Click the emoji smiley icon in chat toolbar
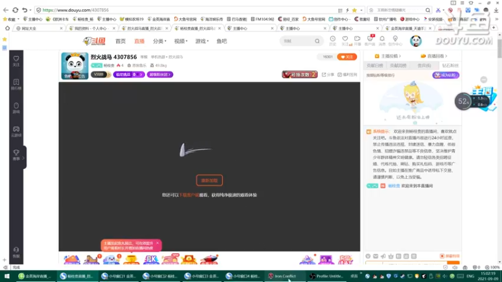 coord(368,256)
